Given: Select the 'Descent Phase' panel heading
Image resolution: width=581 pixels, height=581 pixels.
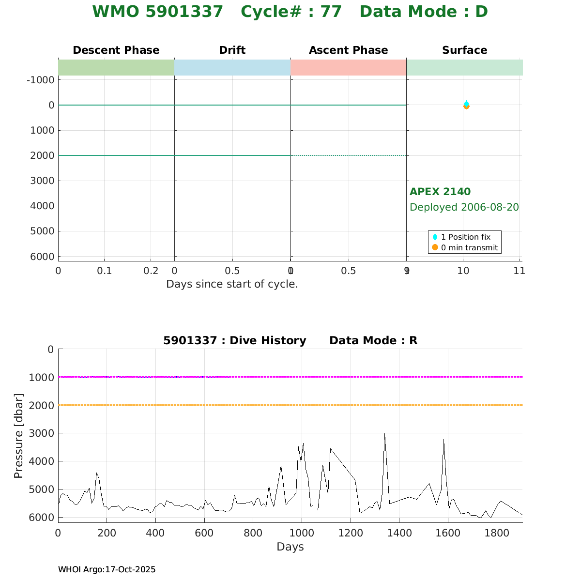Looking at the screenshot, I should [x=116, y=50].
